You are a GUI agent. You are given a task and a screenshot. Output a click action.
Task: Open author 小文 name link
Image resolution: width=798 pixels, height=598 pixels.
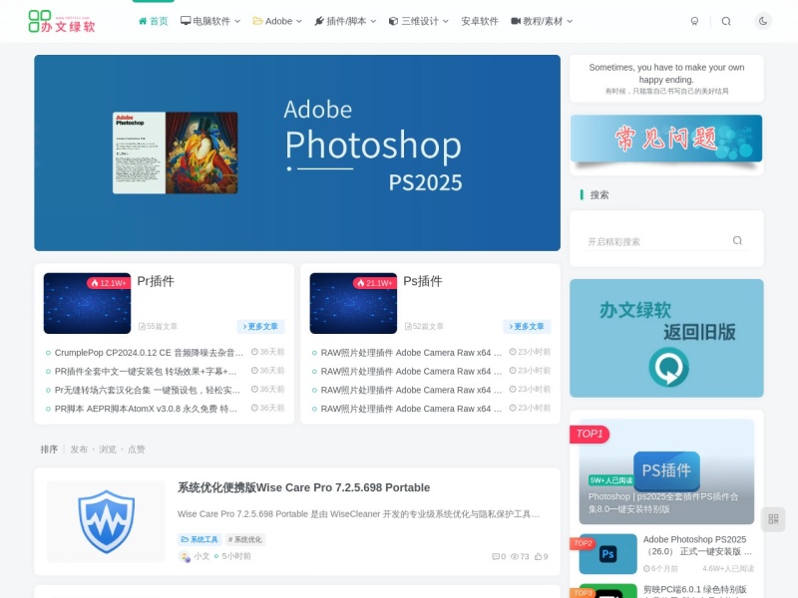201,556
